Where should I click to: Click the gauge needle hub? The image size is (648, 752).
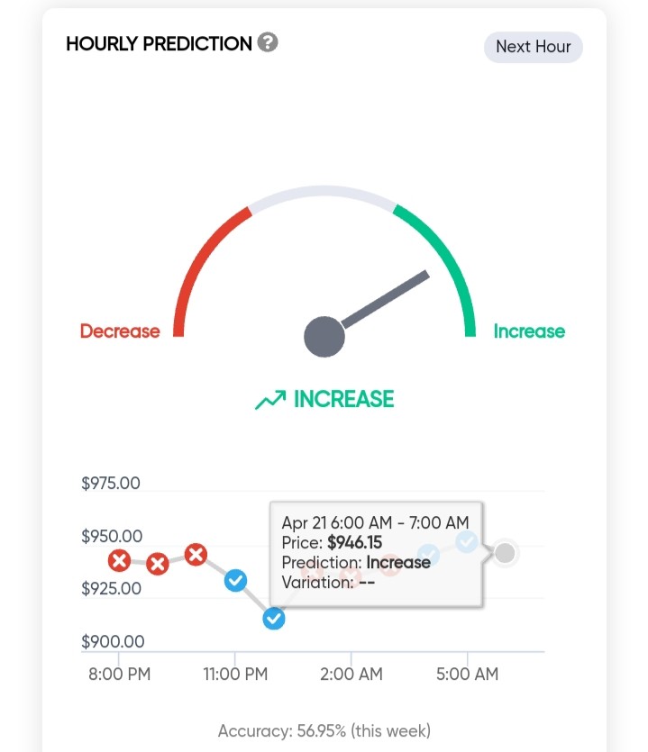(324, 337)
